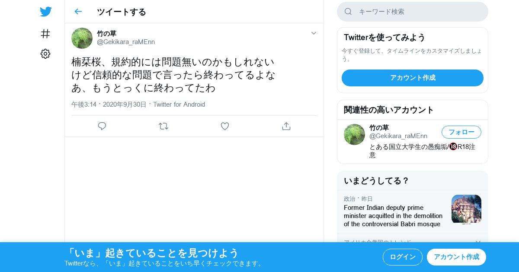Click the magnifier icon in search bar
Image resolution: width=519 pixels, height=272 pixels.
348,12
